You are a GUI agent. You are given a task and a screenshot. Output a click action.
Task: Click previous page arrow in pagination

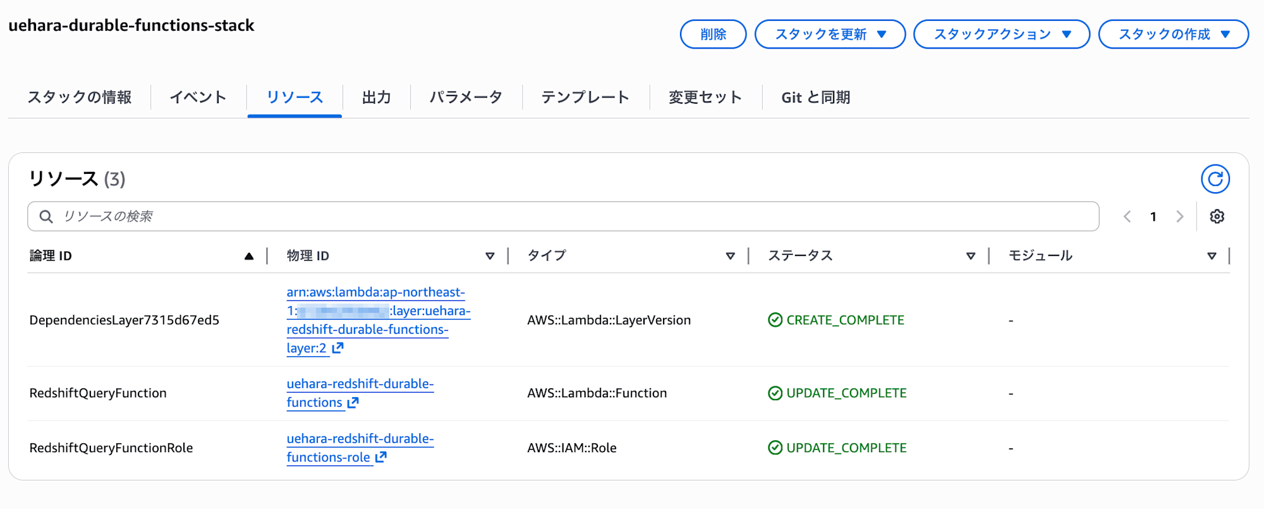click(1127, 217)
